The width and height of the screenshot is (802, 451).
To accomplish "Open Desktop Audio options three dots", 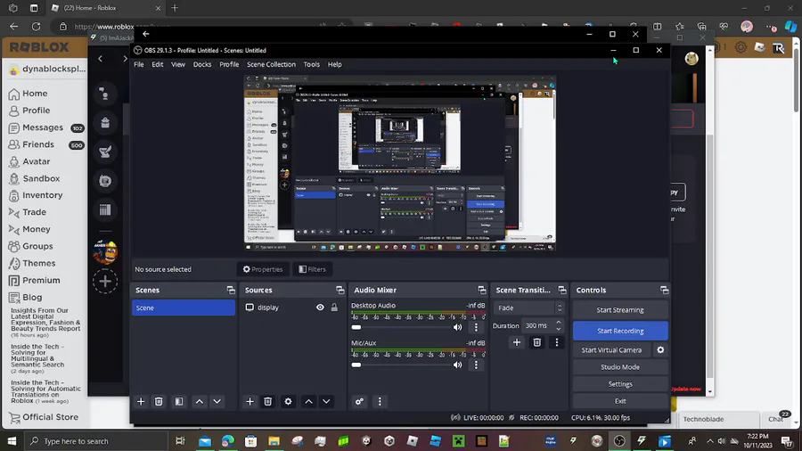I will (x=476, y=327).
